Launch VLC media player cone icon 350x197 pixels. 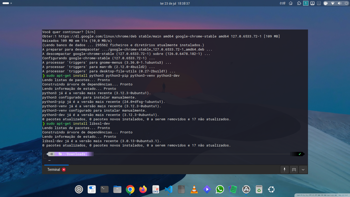[194, 190]
